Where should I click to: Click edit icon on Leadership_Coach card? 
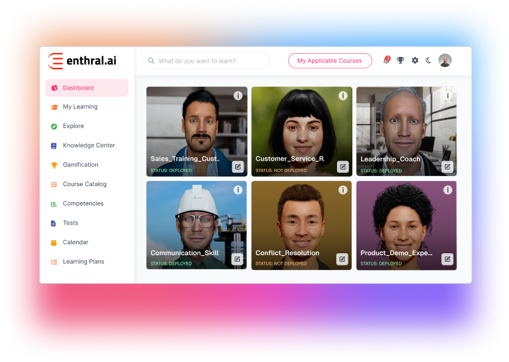click(448, 167)
